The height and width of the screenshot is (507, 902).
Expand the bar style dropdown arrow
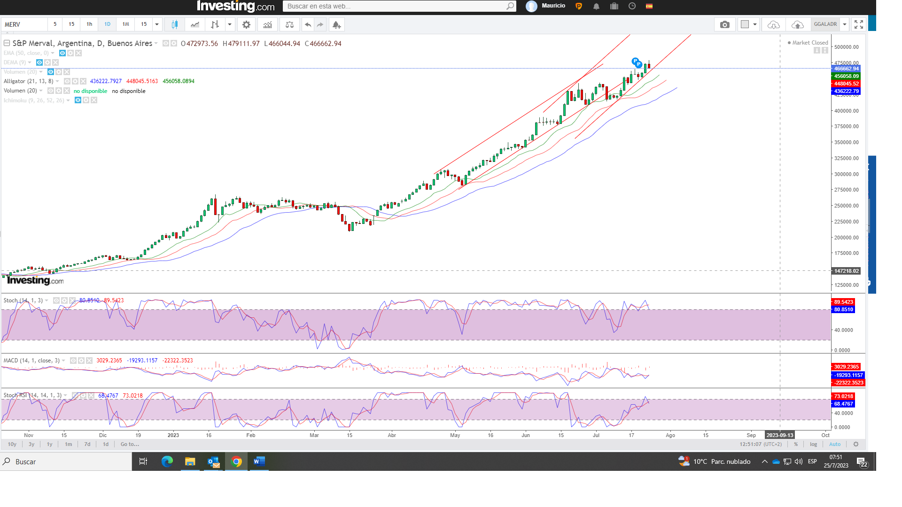[230, 24]
